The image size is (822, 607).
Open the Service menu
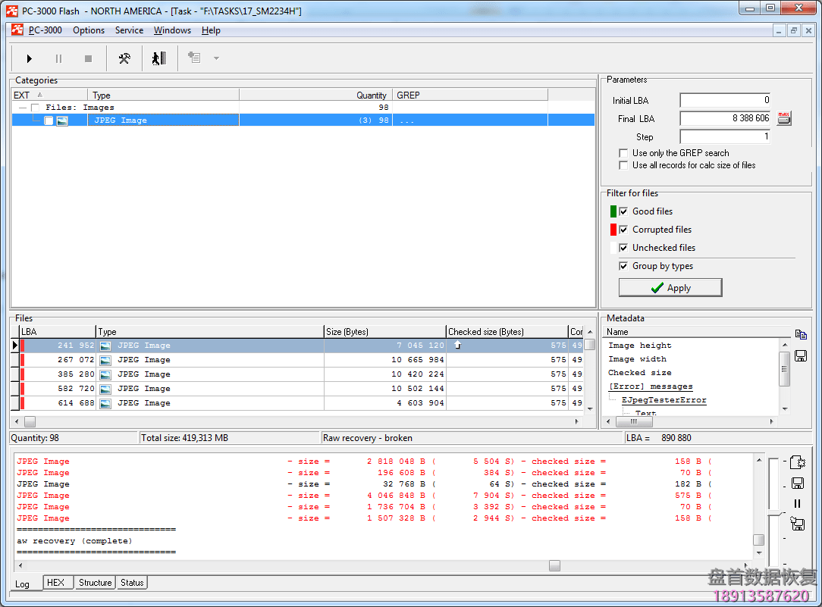coord(129,30)
